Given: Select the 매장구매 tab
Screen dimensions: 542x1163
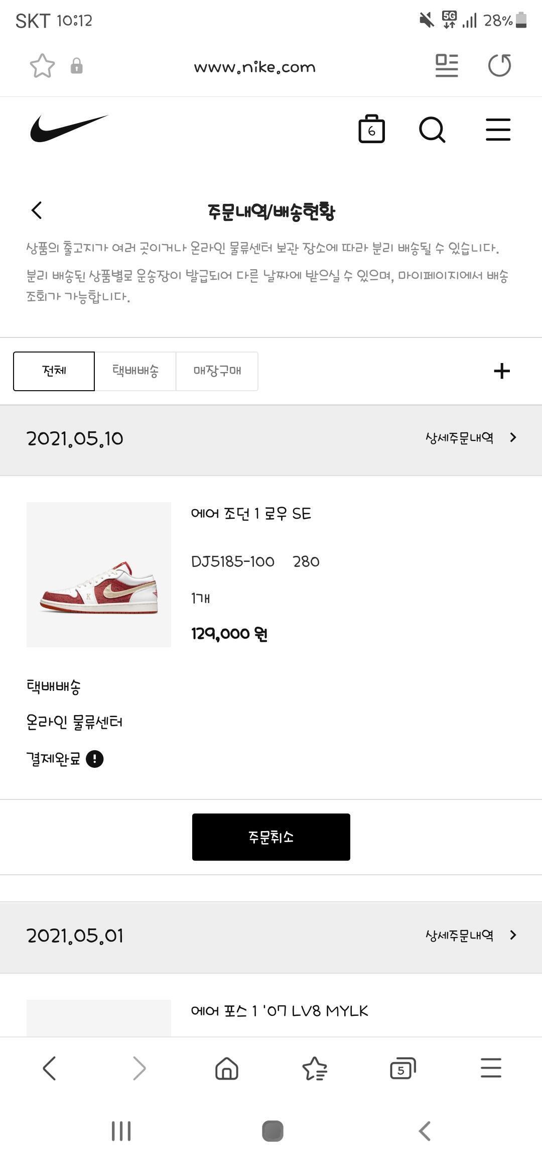Looking at the screenshot, I should [217, 371].
